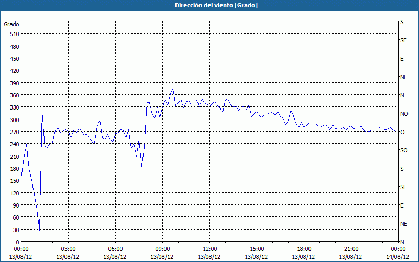Click the date label 14/08/12
Image resolution: width=419 pixels, height=262 pixels.
(398, 257)
